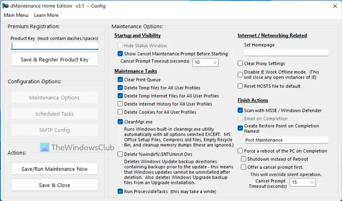
Task: Click the Configuration Options label
Action: 35,81
